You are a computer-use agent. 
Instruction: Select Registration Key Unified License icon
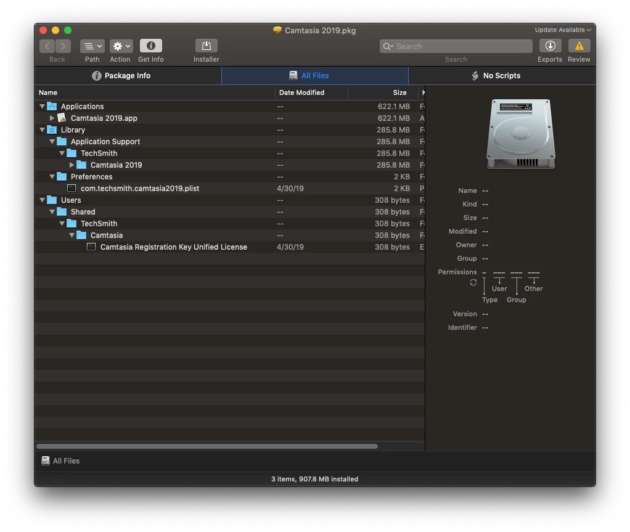coord(91,247)
